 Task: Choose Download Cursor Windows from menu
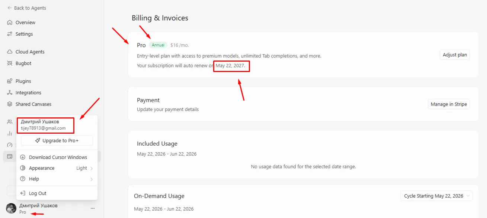tap(57, 157)
